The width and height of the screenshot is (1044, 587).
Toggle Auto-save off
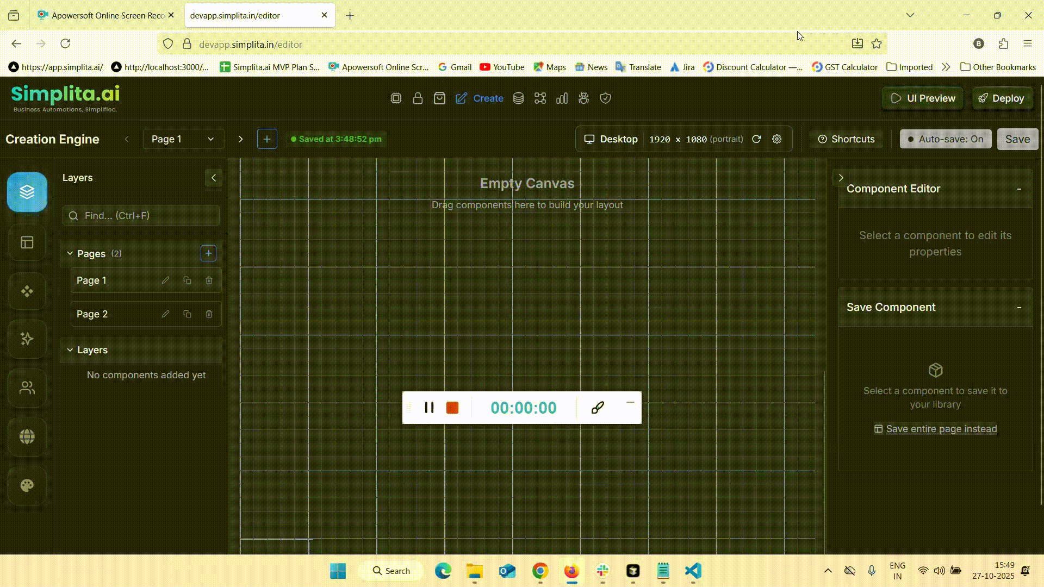click(x=946, y=139)
